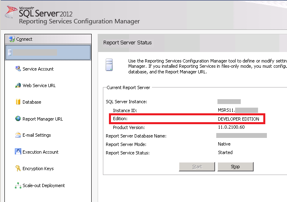Click the SQL Server logo icon
The image size is (287, 202).
(x=11, y=12)
